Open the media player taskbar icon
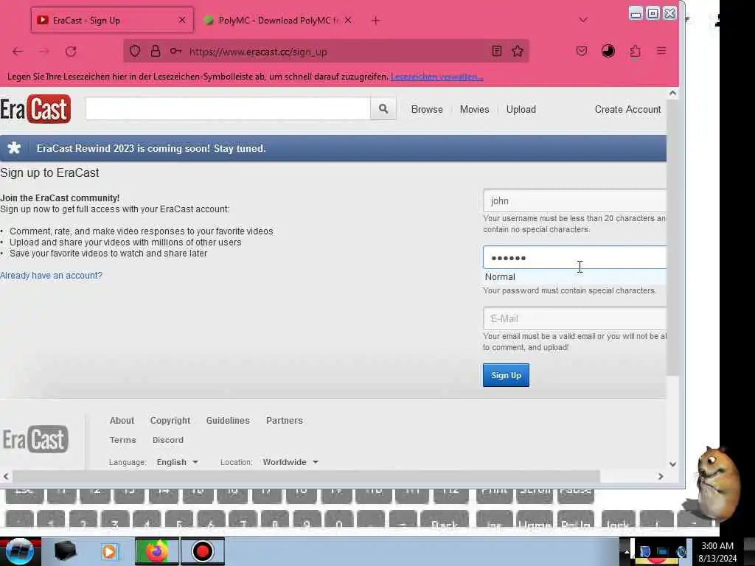Viewport: 755px width, 566px height. [x=109, y=551]
